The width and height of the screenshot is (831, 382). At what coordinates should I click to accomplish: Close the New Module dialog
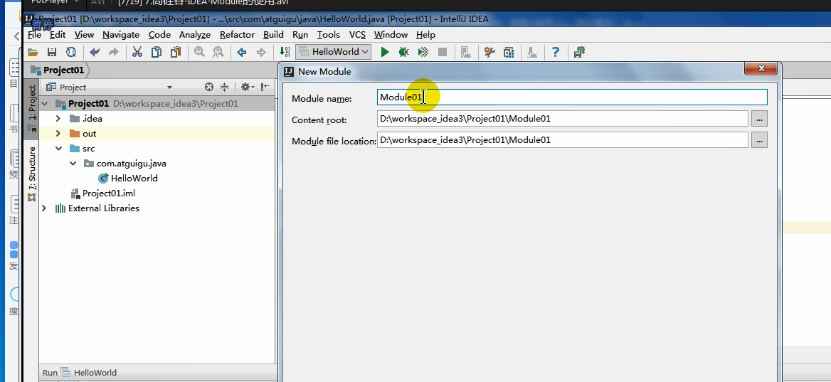point(761,69)
